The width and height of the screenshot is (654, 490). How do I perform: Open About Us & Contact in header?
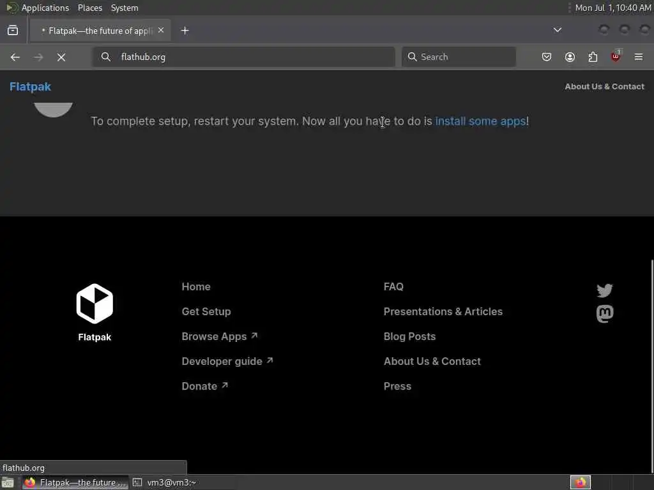[604, 87]
